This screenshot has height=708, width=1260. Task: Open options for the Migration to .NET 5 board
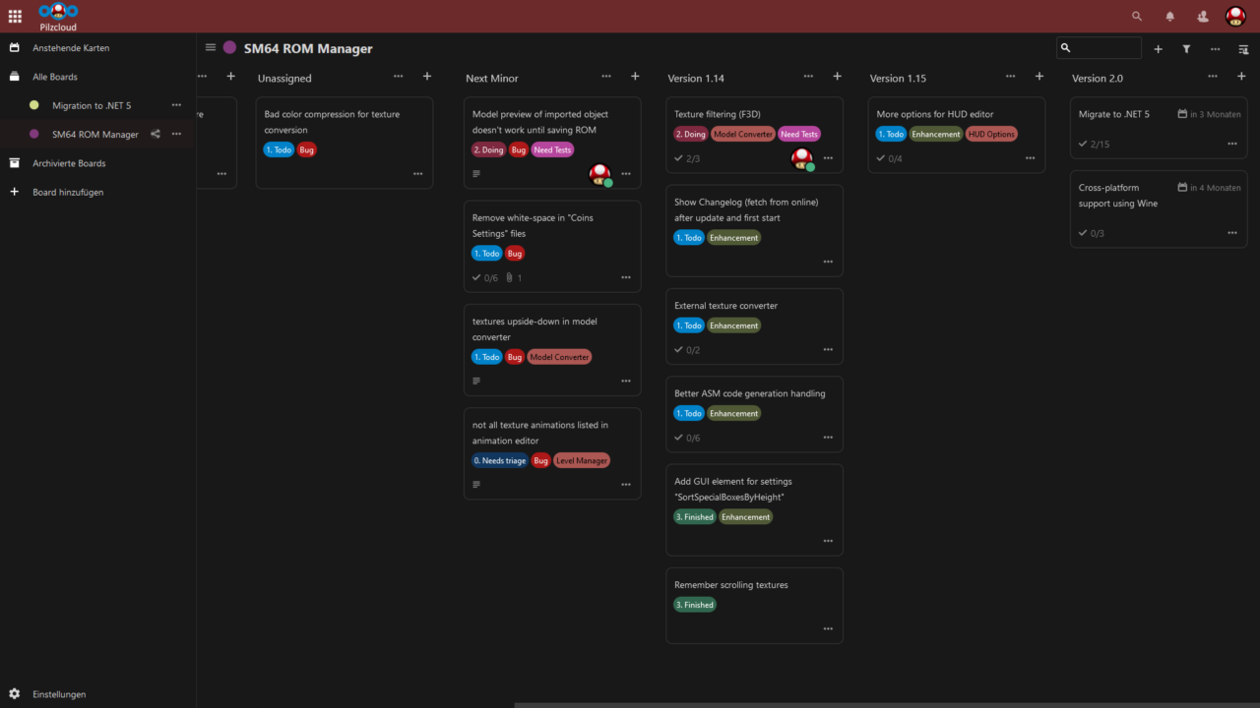(176, 105)
